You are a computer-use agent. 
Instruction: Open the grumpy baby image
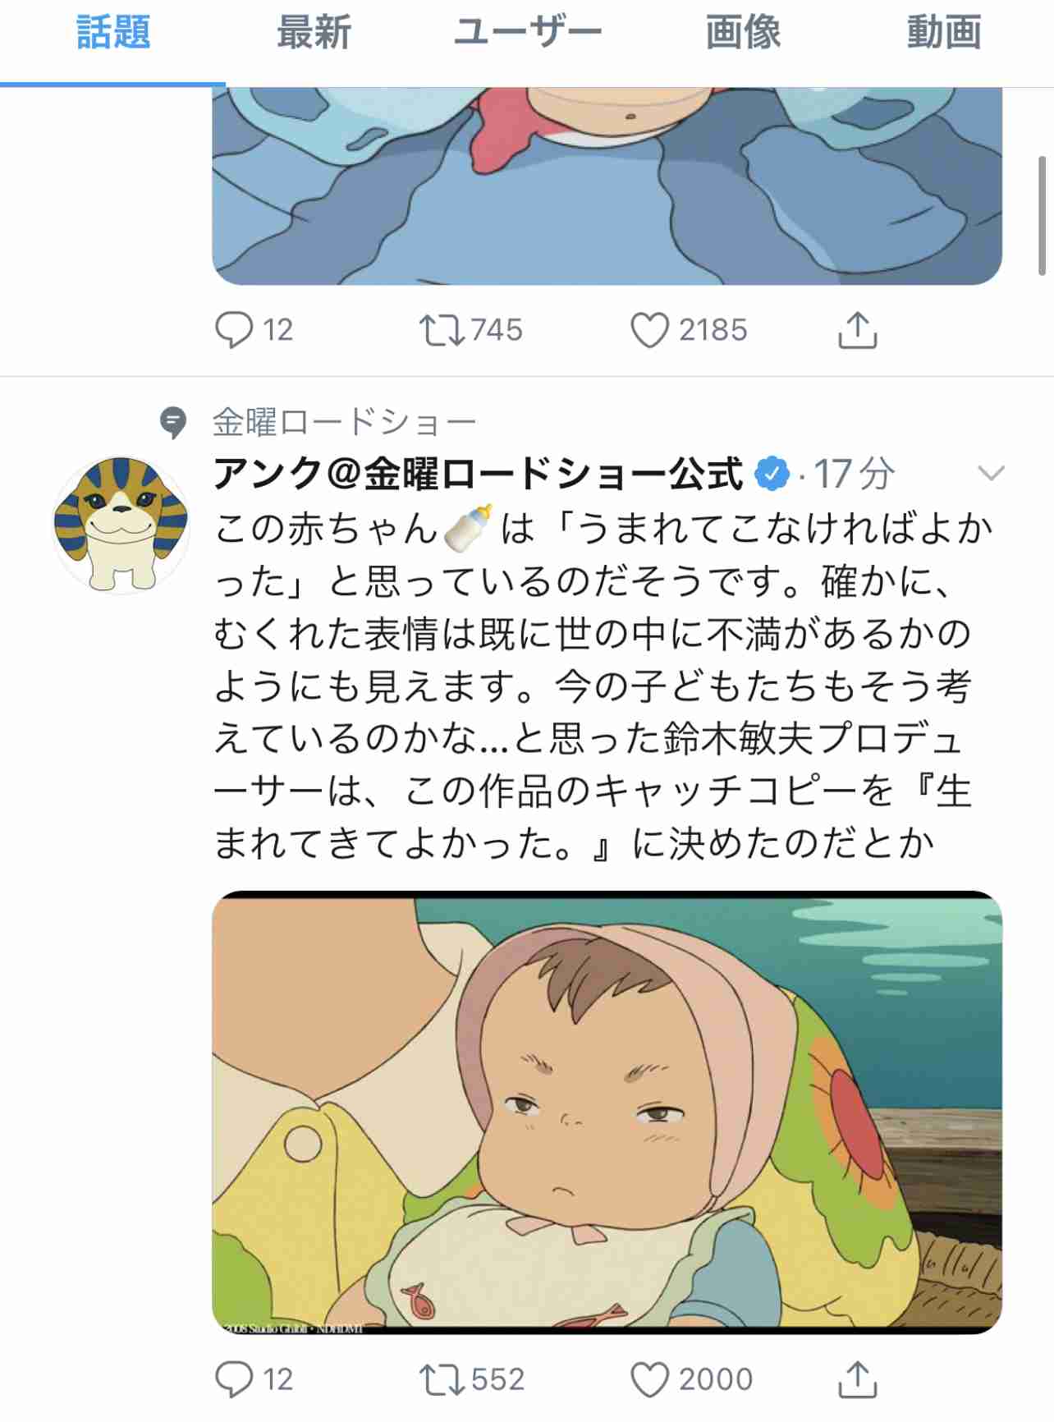click(607, 1112)
